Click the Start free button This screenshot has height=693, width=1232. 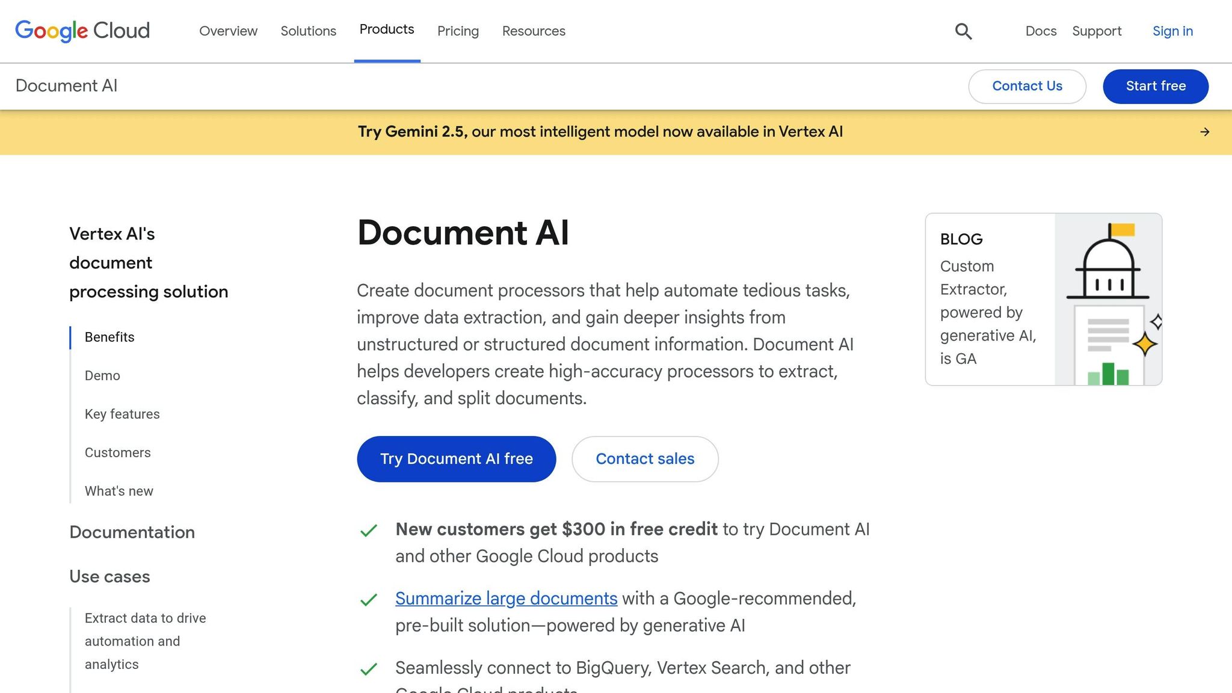point(1156,86)
